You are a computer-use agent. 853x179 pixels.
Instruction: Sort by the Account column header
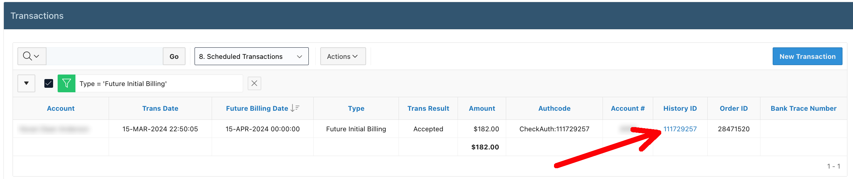61,108
